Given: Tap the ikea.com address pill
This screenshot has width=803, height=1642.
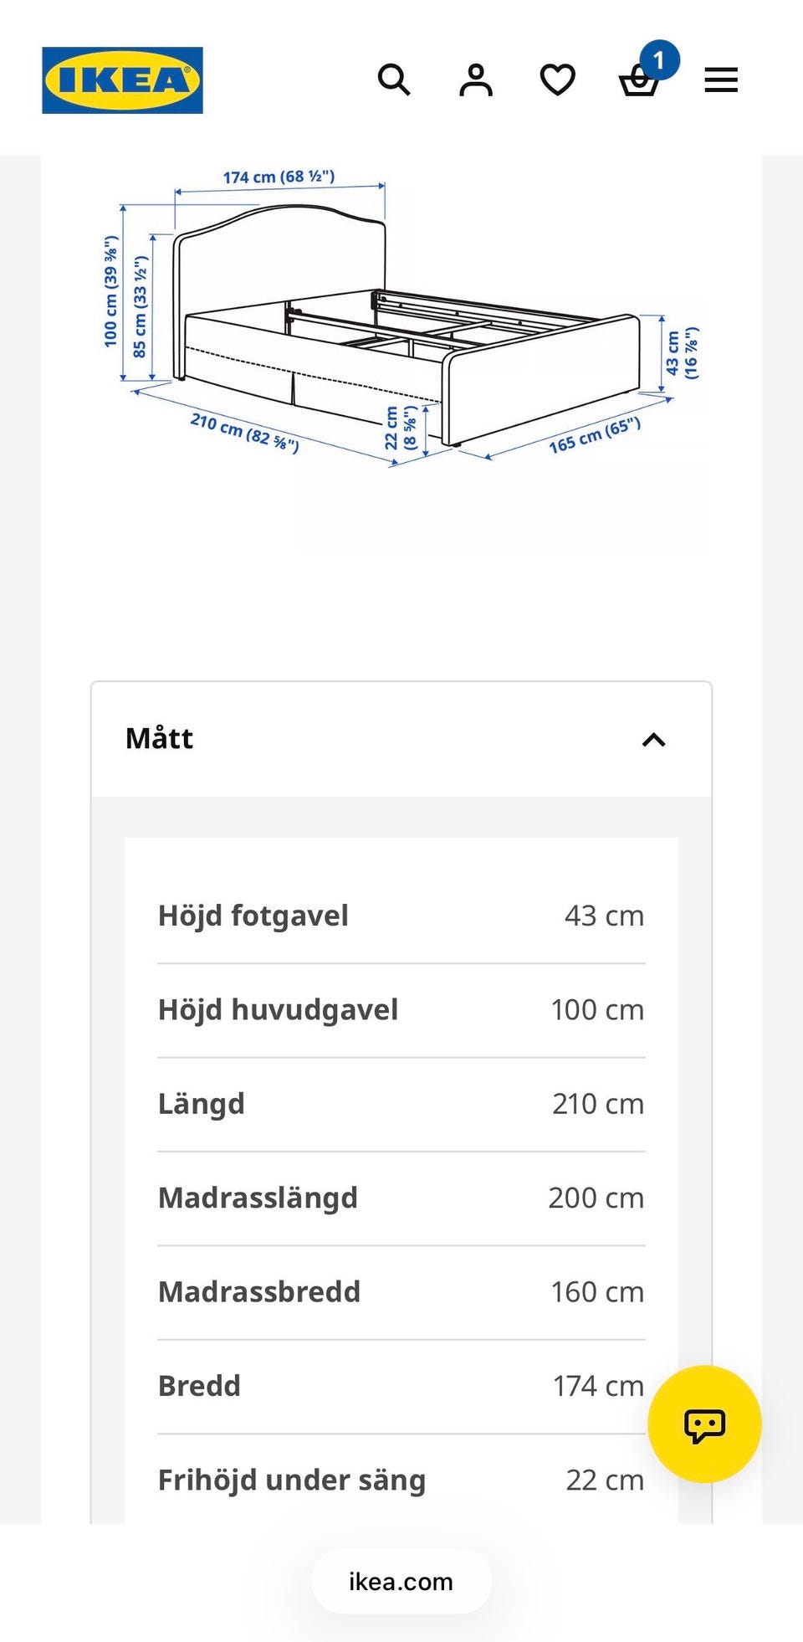Looking at the screenshot, I should click(x=401, y=1582).
